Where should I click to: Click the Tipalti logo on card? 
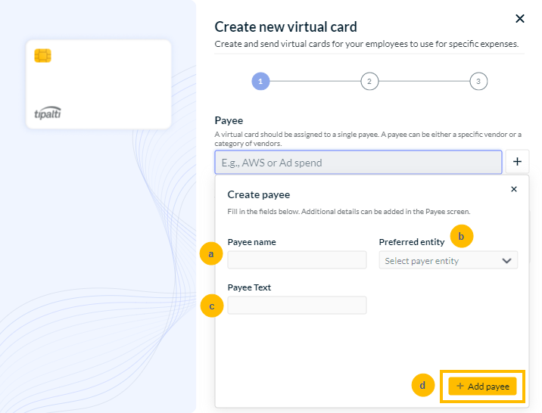[x=48, y=113]
